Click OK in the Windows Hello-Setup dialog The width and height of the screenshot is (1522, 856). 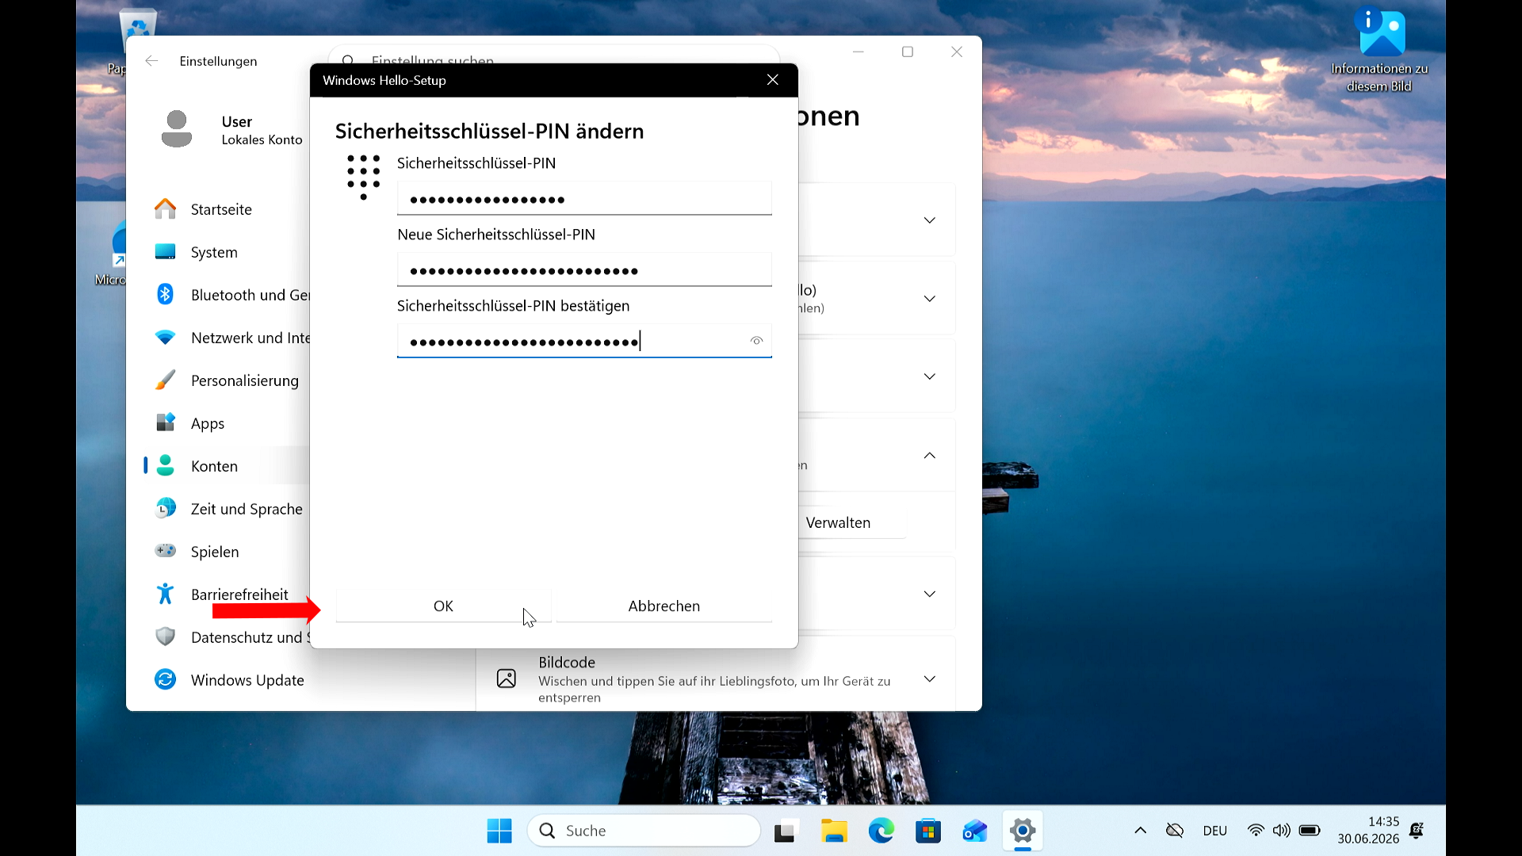click(443, 606)
